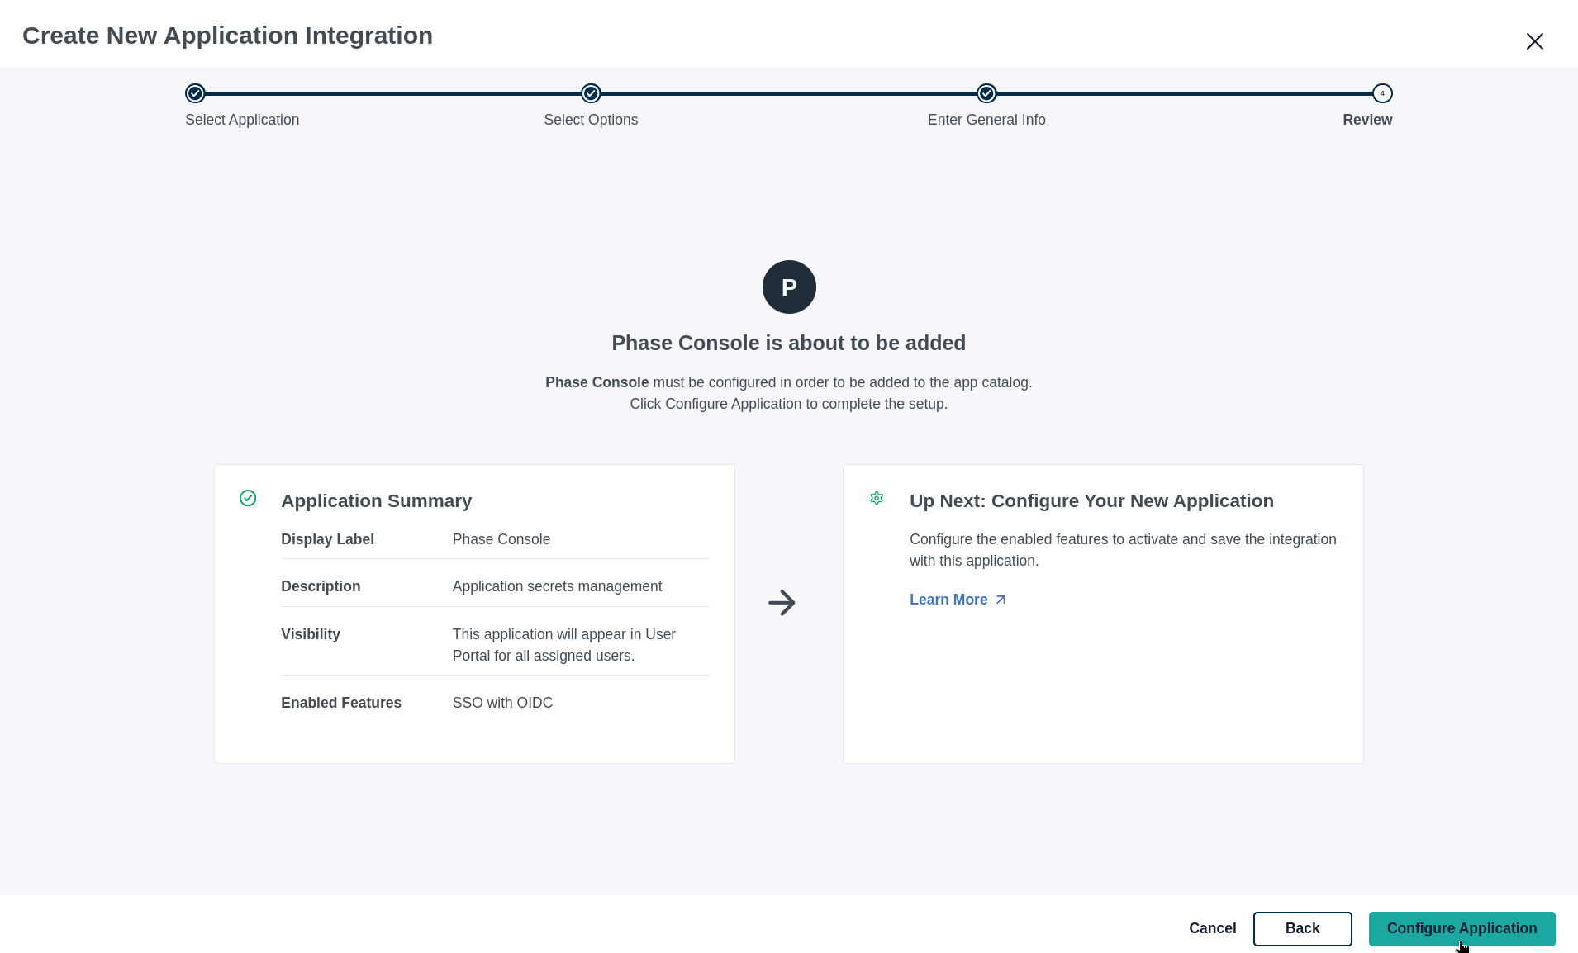Image resolution: width=1578 pixels, height=953 pixels.
Task: Select the Select Options step label
Action: pyautogui.click(x=591, y=120)
